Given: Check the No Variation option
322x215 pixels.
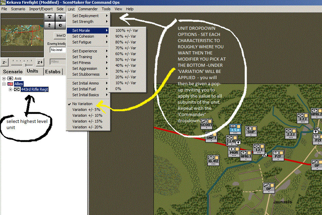Looking at the screenshot, I should [x=82, y=104].
